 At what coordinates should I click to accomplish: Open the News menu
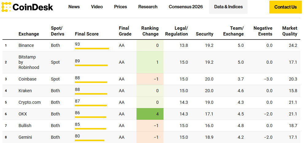(74, 7)
